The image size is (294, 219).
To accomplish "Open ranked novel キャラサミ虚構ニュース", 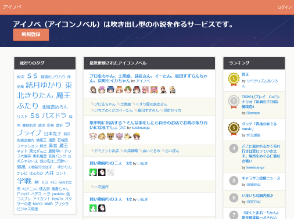I will tap(261, 178).
